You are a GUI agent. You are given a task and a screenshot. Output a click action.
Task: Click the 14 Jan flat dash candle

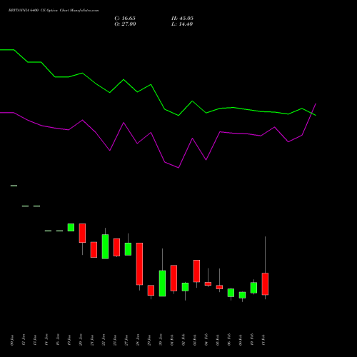click(48, 231)
